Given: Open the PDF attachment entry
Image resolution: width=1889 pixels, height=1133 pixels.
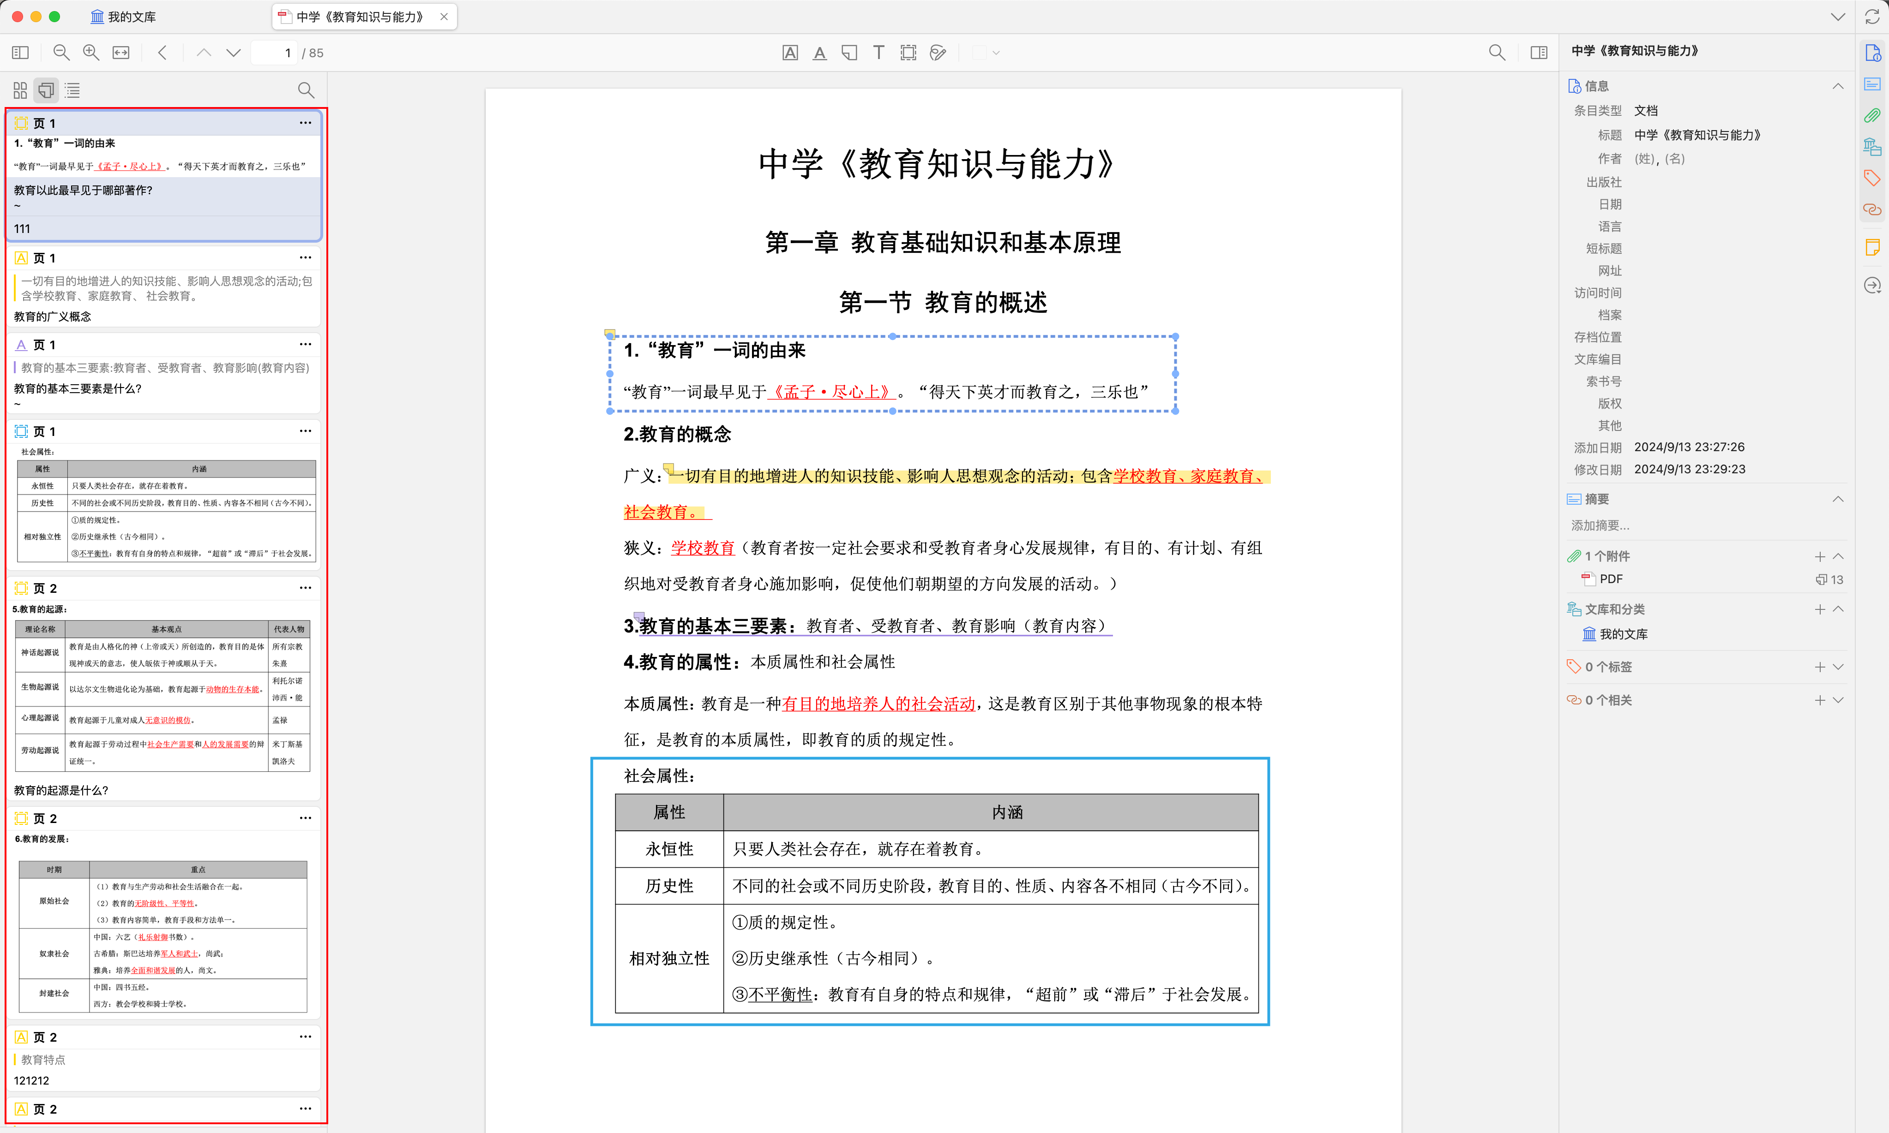Looking at the screenshot, I should (1611, 579).
